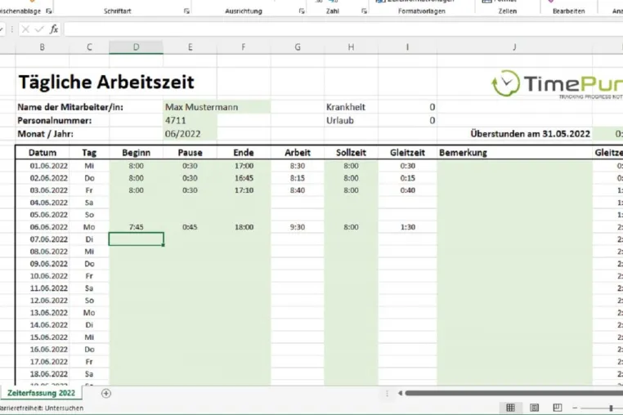Open Insert Function fx button

coord(54,29)
